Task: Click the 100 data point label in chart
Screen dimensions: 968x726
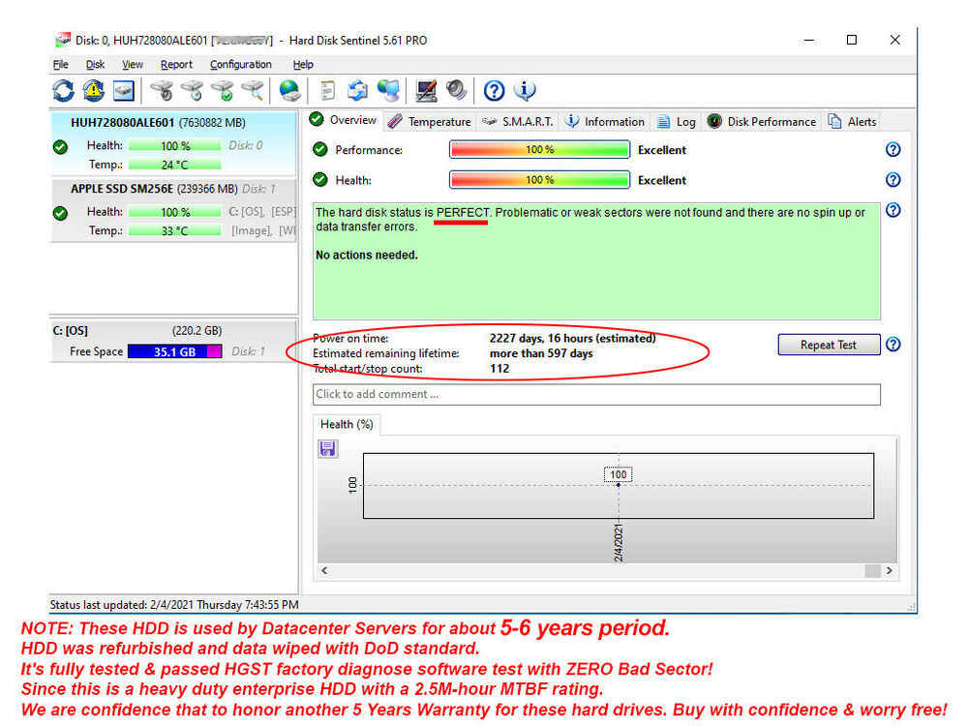Action: [x=618, y=474]
